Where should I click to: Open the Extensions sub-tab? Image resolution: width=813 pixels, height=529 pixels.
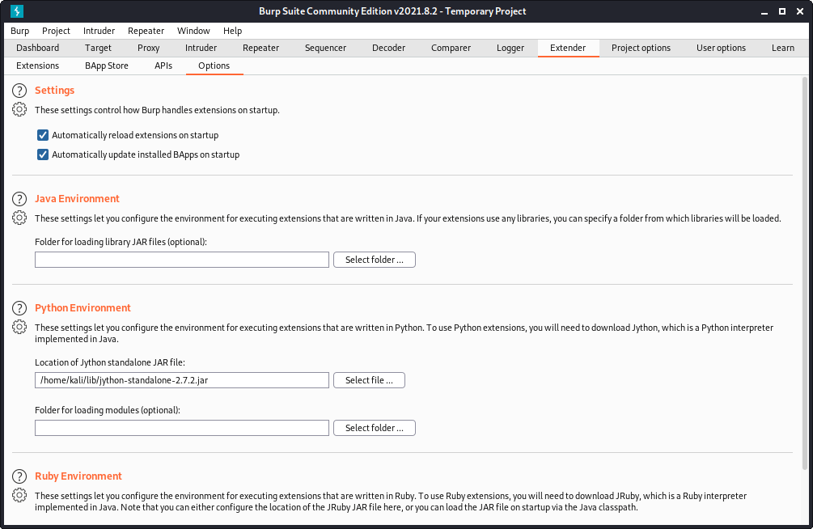[x=37, y=66]
